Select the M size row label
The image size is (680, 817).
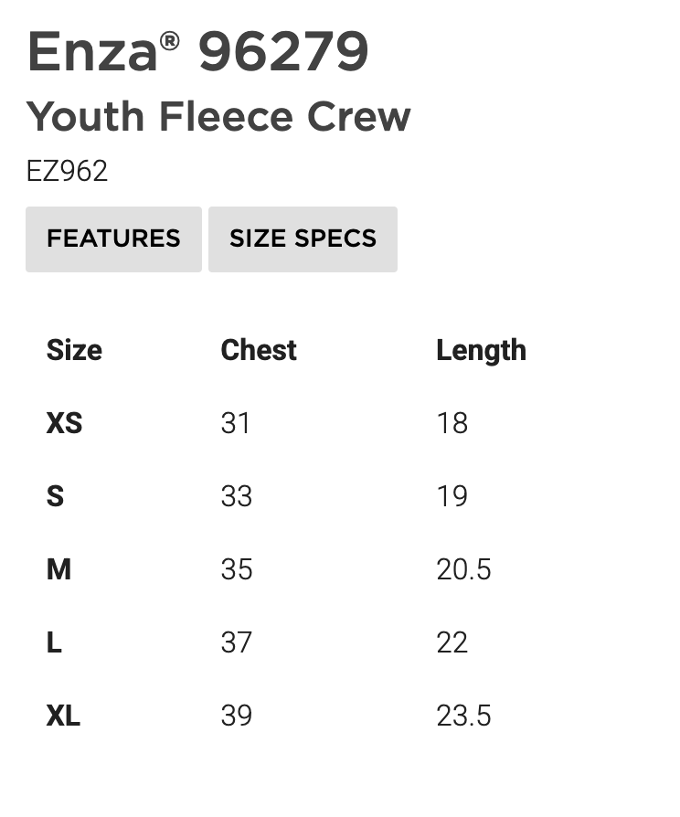58,569
